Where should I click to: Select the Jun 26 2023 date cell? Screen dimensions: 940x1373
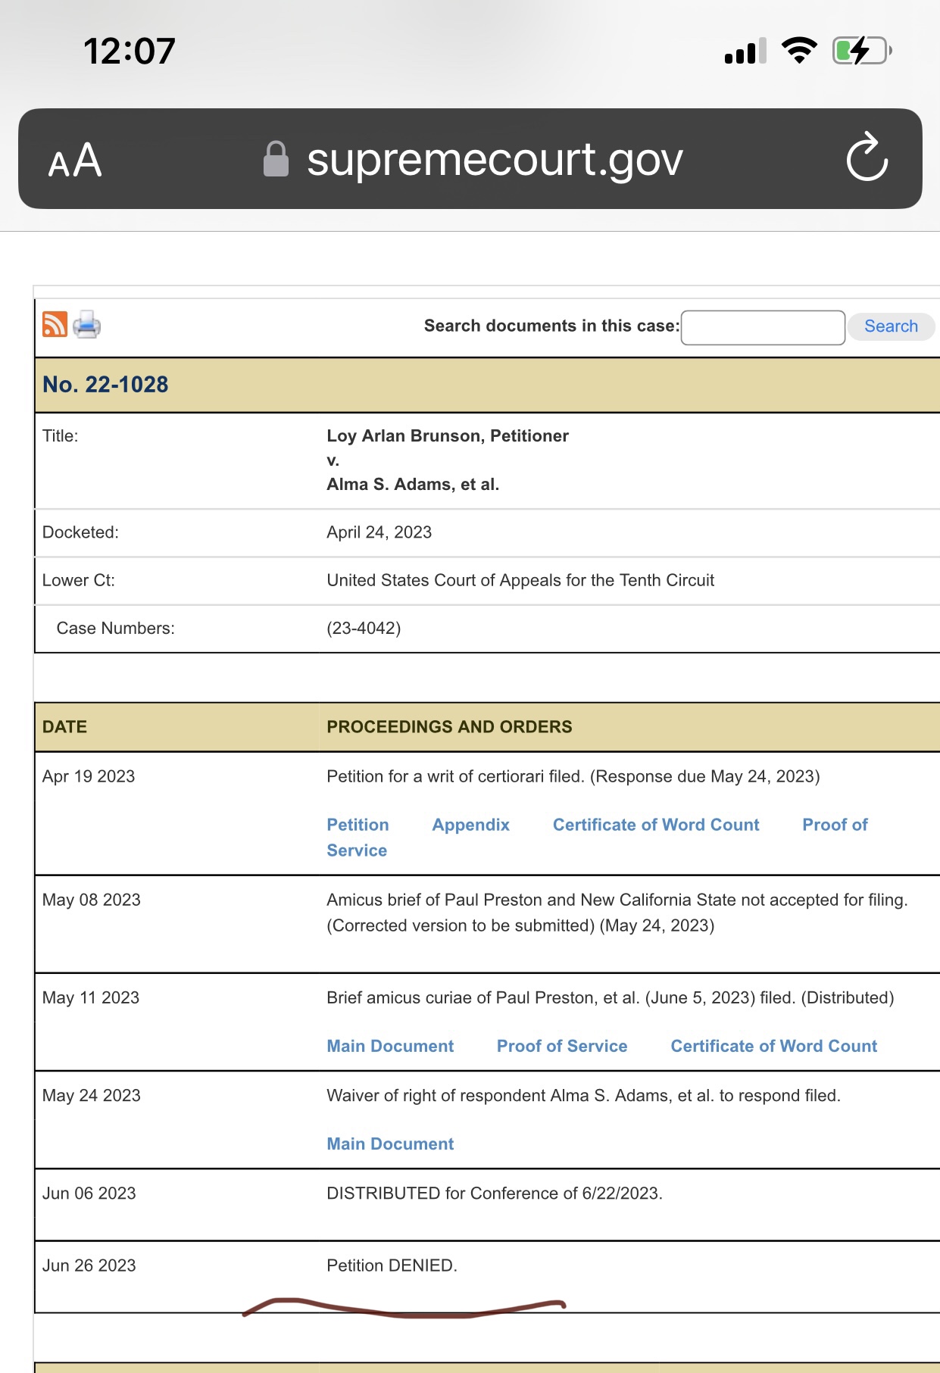pyautogui.click(x=89, y=1265)
